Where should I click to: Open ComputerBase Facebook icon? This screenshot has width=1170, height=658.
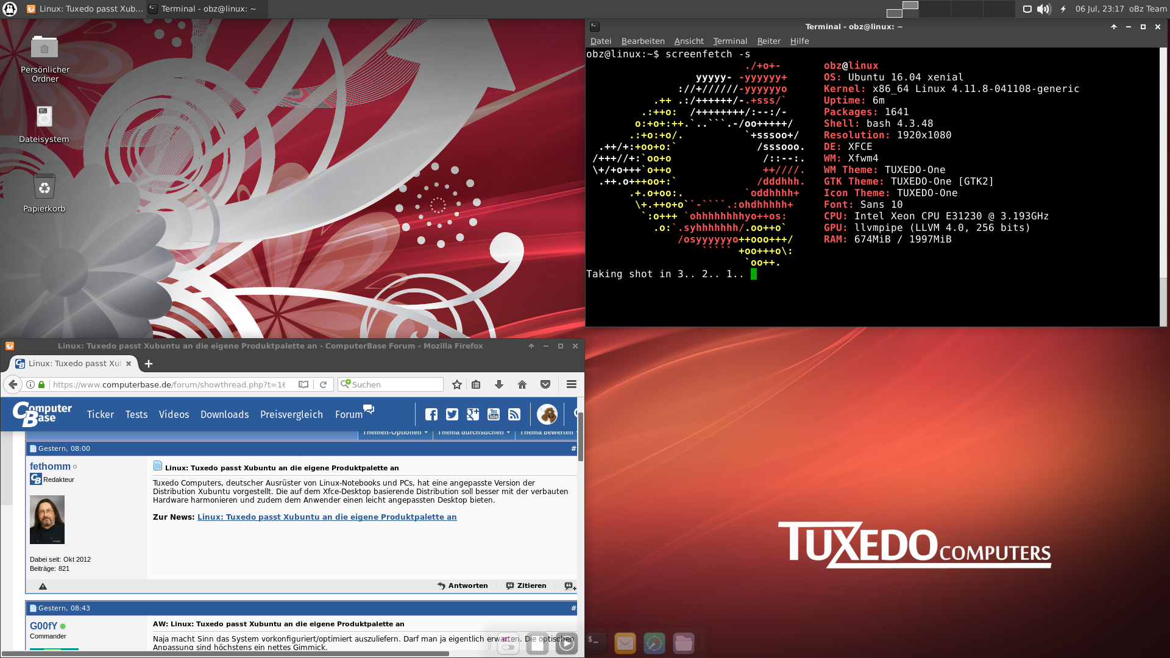431,414
